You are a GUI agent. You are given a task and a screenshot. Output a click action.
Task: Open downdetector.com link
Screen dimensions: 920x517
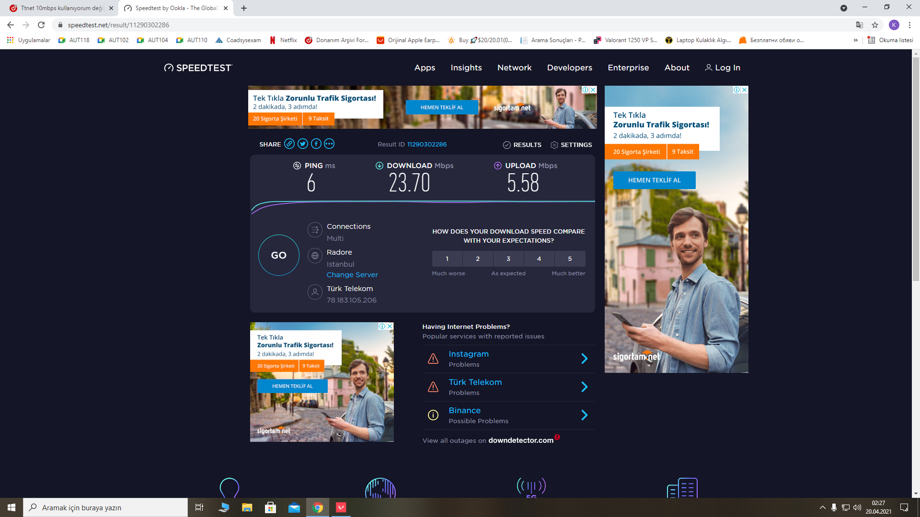tap(521, 440)
